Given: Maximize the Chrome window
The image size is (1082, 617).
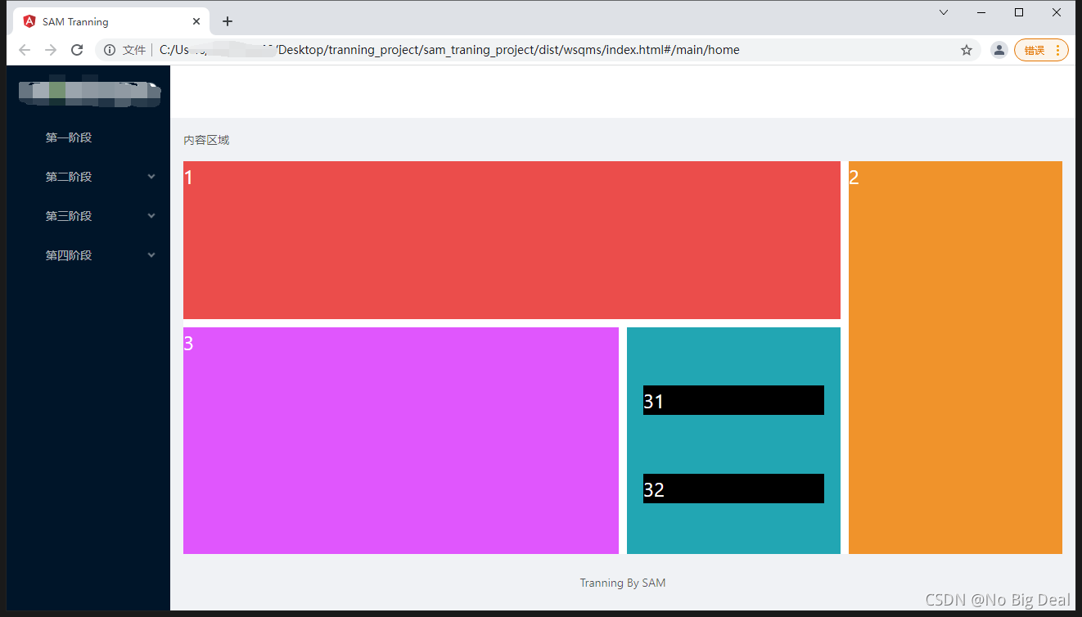Looking at the screenshot, I should pyautogui.click(x=1019, y=12).
